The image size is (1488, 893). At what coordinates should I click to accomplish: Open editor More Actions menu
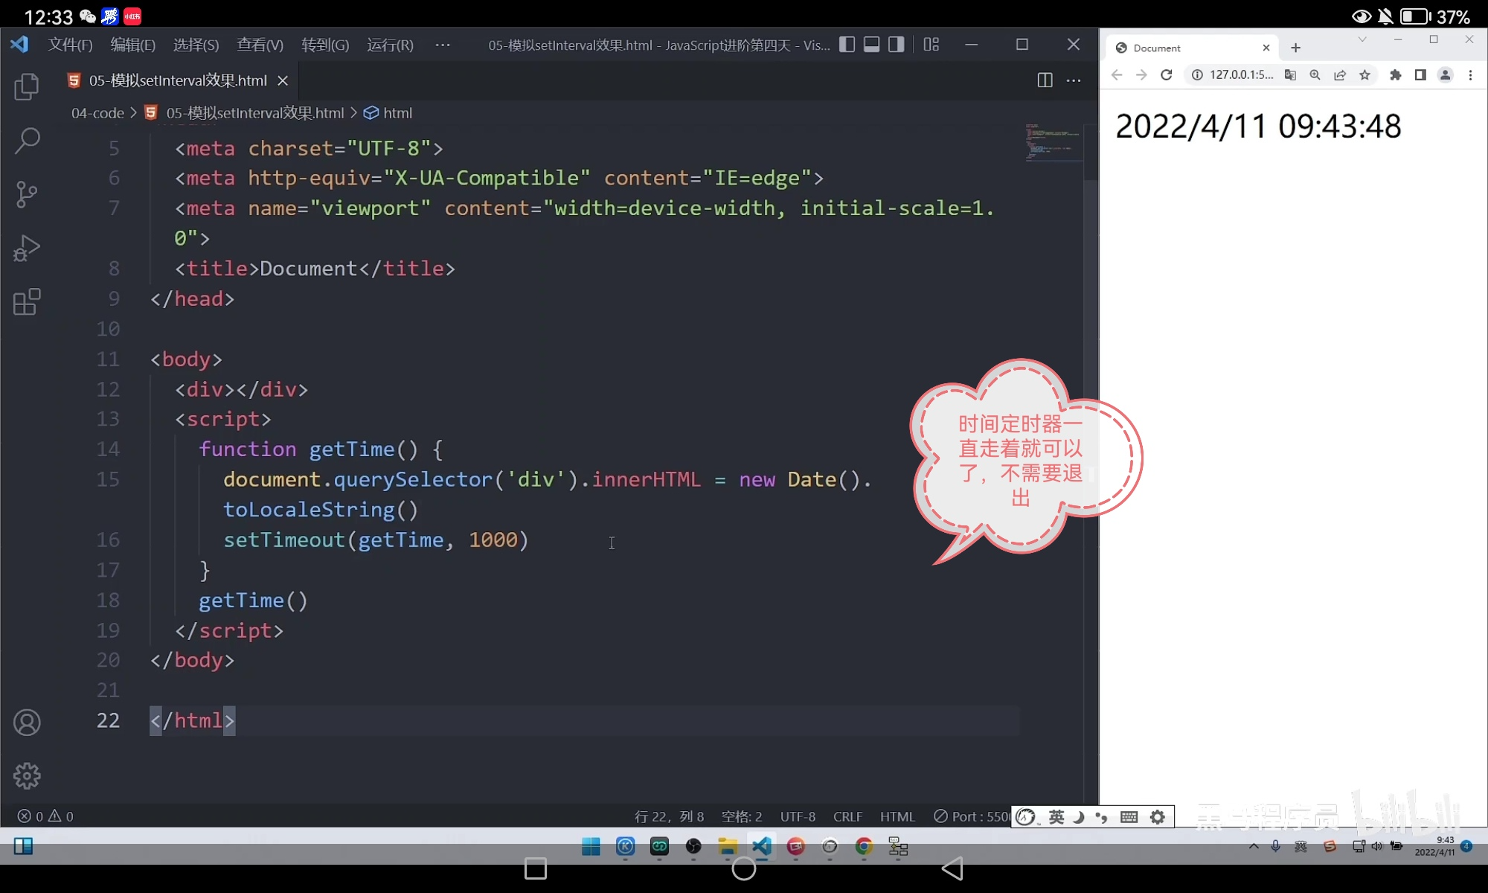point(1074,80)
